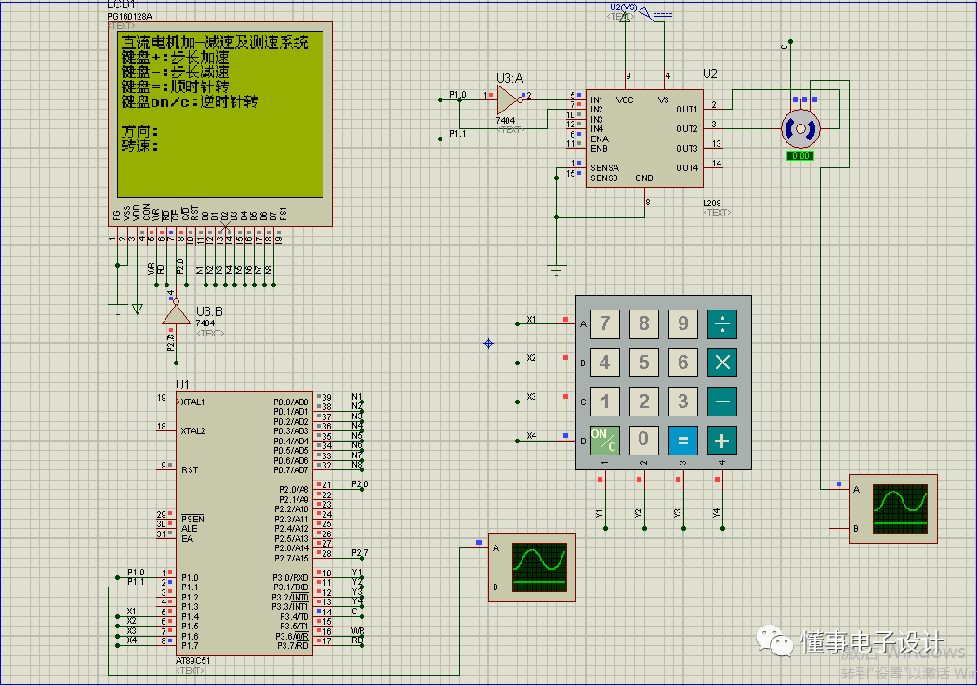977x686 pixels.
Task: Select the L298 motor driver chip U2
Action: point(643,139)
